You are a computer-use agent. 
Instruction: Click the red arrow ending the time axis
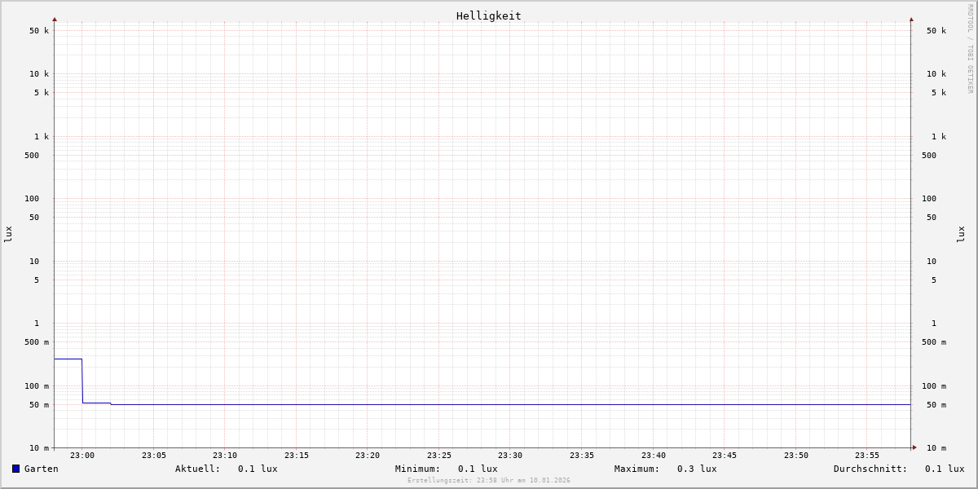pos(914,447)
